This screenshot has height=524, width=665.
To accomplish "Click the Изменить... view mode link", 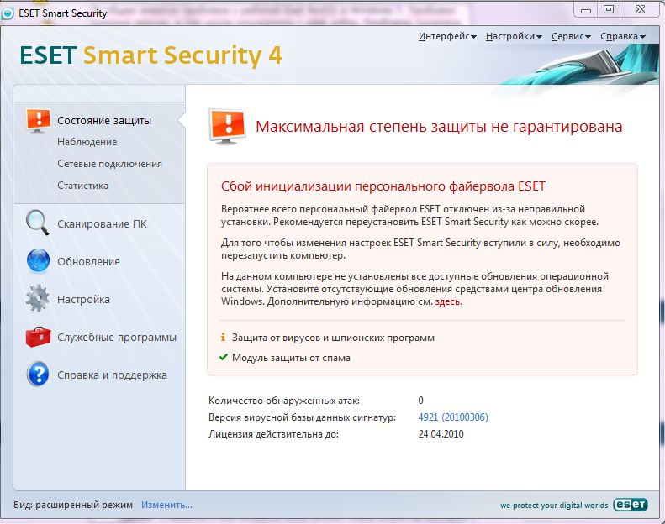I will click(166, 505).
